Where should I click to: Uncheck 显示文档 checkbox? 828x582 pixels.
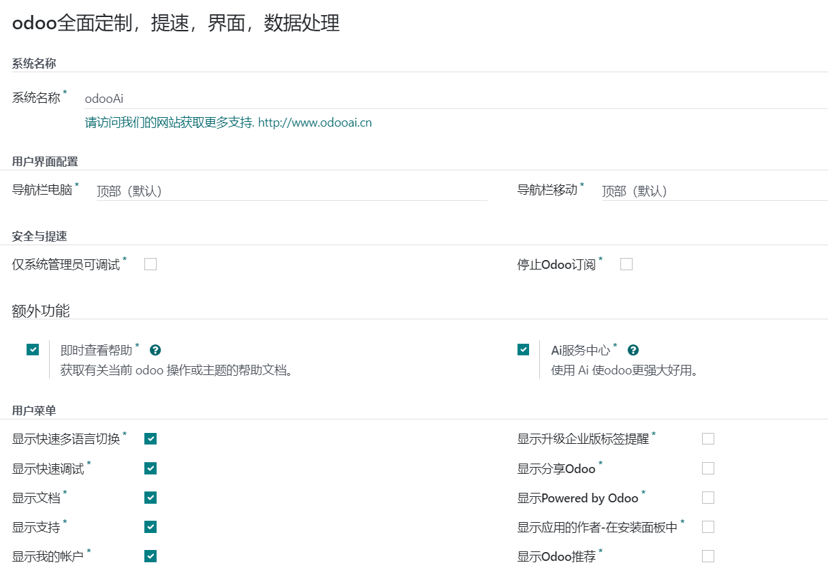coord(150,498)
